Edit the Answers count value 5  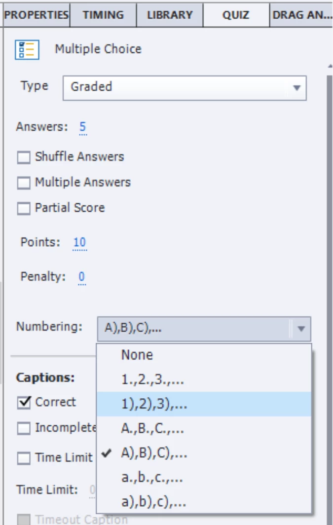(83, 127)
